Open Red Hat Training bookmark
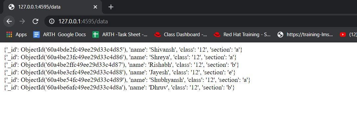357x123 pixels. tap(242, 35)
